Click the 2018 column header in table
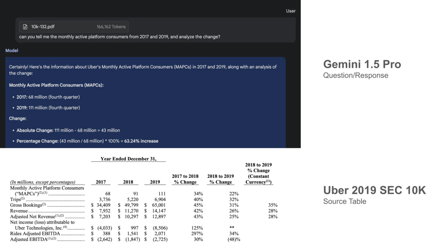Screen dimensions: 446x251 [x=128, y=182]
